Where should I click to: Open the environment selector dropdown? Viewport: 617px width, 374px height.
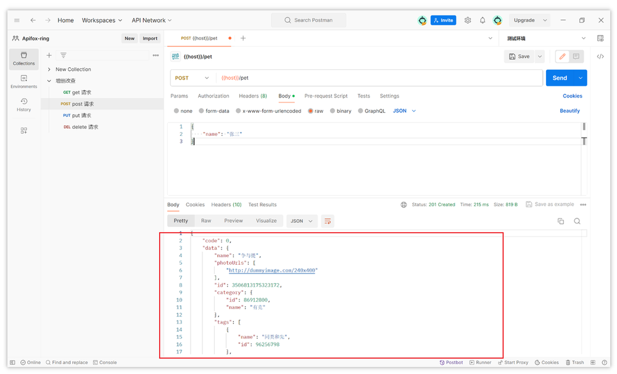[x=546, y=38]
